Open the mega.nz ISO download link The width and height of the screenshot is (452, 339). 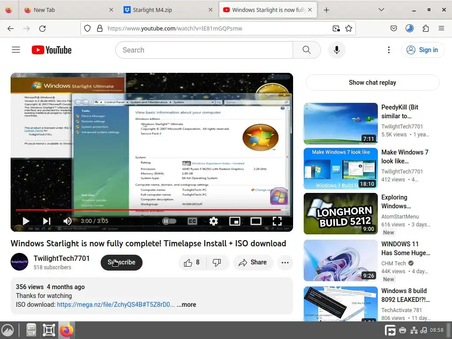coord(116,305)
